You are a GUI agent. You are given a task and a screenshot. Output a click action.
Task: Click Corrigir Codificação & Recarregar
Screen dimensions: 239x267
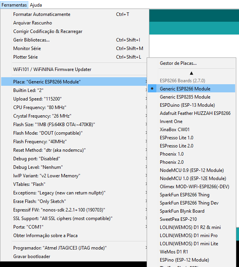(74, 31)
